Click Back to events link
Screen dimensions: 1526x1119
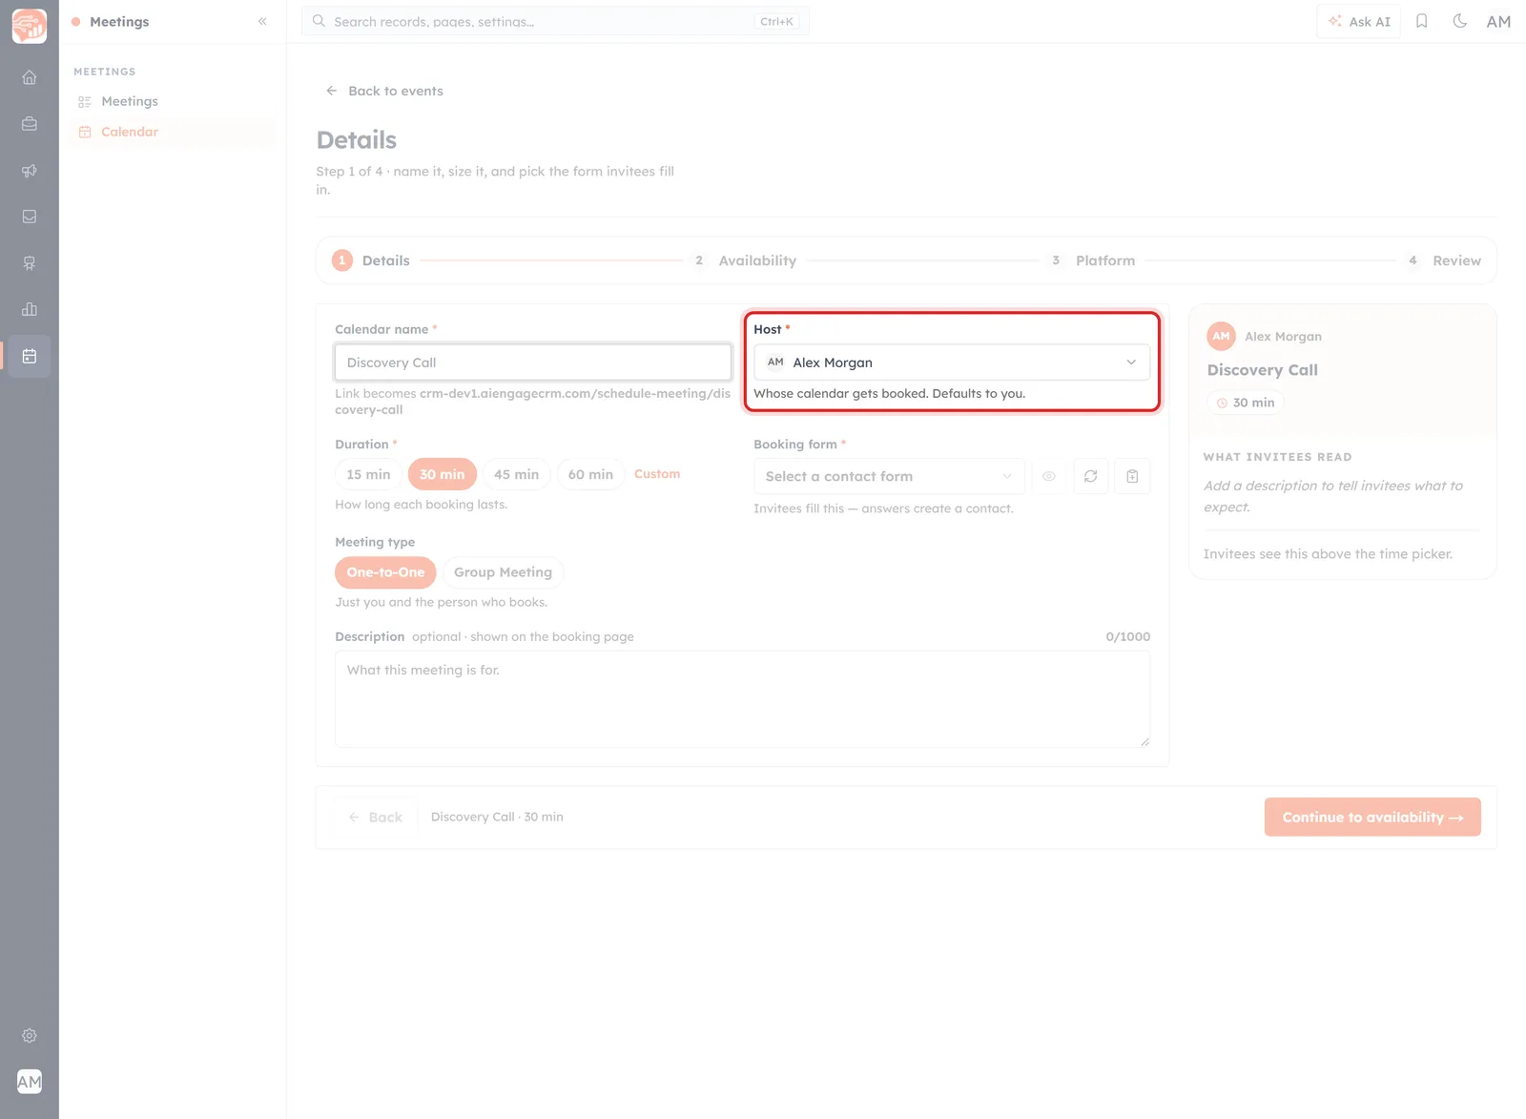(x=384, y=91)
